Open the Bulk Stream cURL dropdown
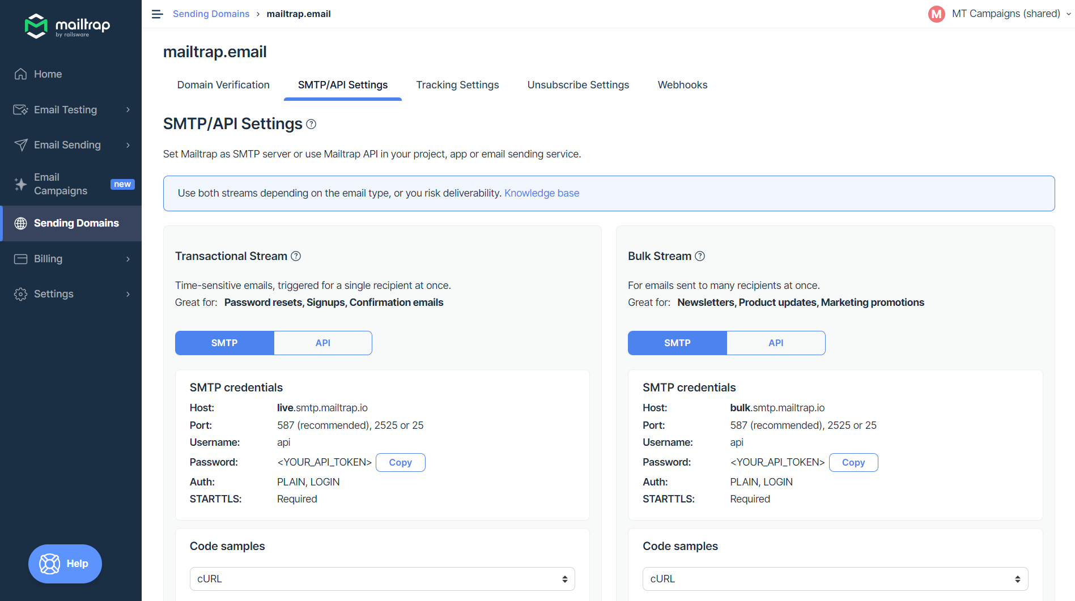Image resolution: width=1075 pixels, height=601 pixels. pyautogui.click(x=835, y=578)
